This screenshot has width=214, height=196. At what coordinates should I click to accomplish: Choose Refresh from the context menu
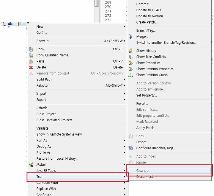pos(42,108)
